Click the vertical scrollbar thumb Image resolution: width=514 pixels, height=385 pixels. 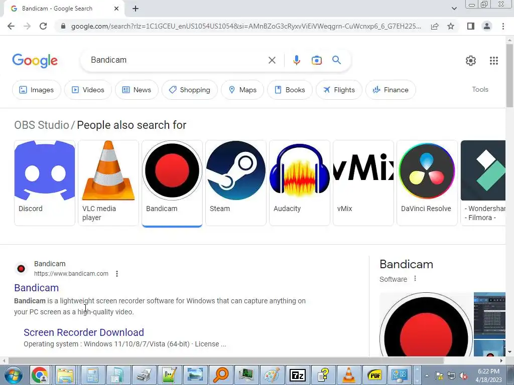click(509, 75)
